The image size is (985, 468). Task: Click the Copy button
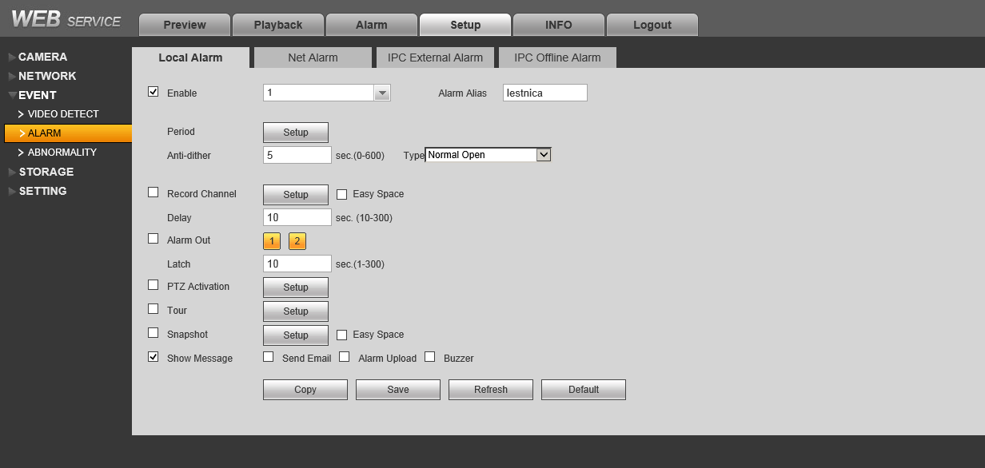305,390
